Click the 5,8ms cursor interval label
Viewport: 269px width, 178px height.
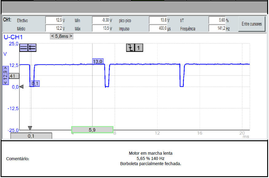62,36
